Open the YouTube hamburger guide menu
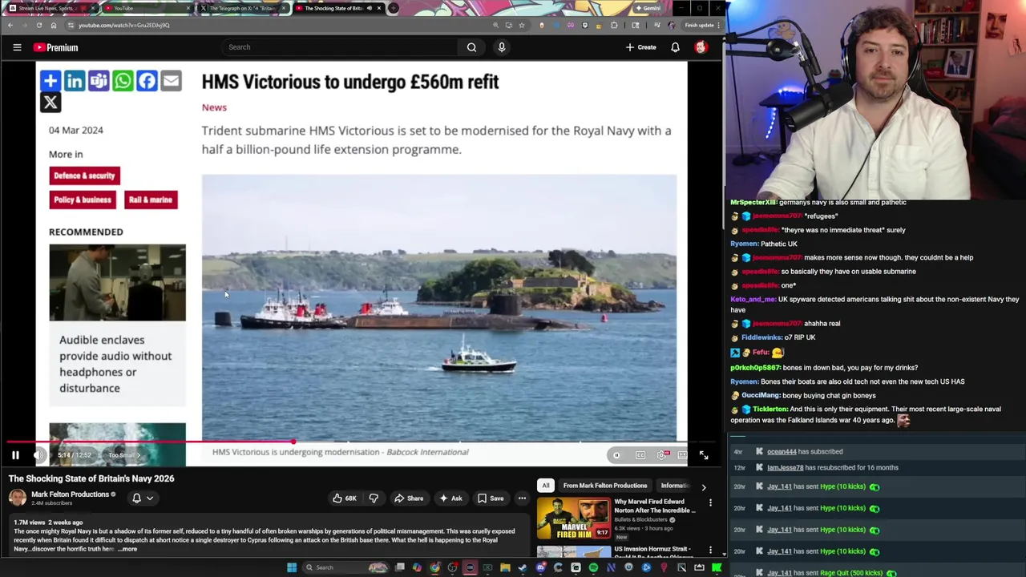The width and height of the screenshot is (1026, 577). 17,47
